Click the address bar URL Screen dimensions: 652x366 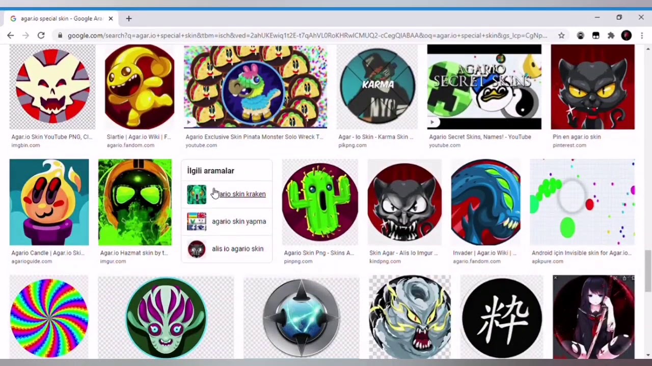click(x=307, y=35)
